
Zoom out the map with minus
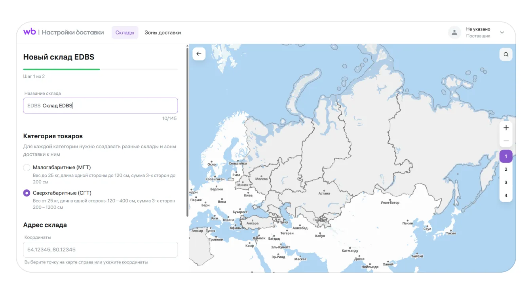pyautogui.click(x=506, y=141)
